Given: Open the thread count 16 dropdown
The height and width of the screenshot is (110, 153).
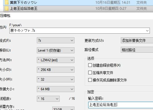Looking at the screenshot, I should [48, 99].
